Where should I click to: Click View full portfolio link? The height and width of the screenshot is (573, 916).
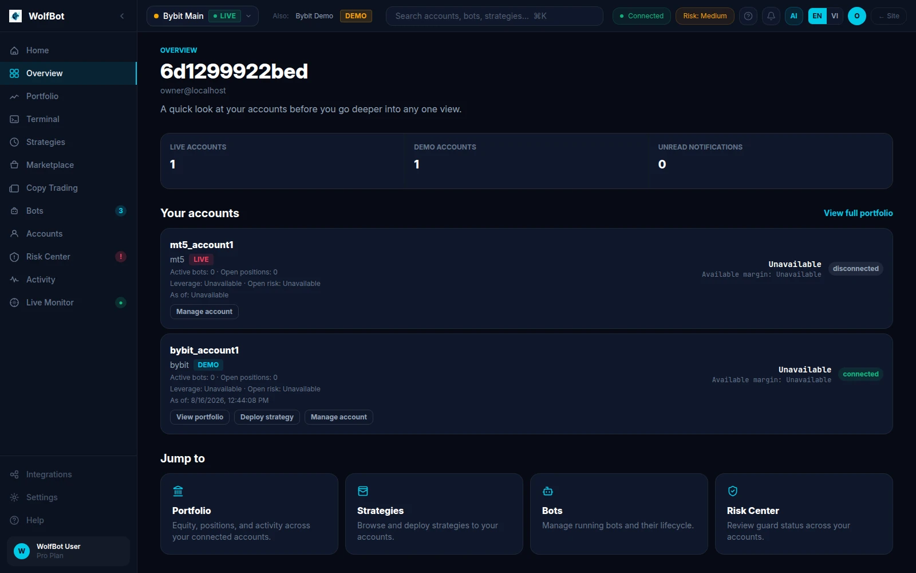pyautogui.click(x=858, y=213)
